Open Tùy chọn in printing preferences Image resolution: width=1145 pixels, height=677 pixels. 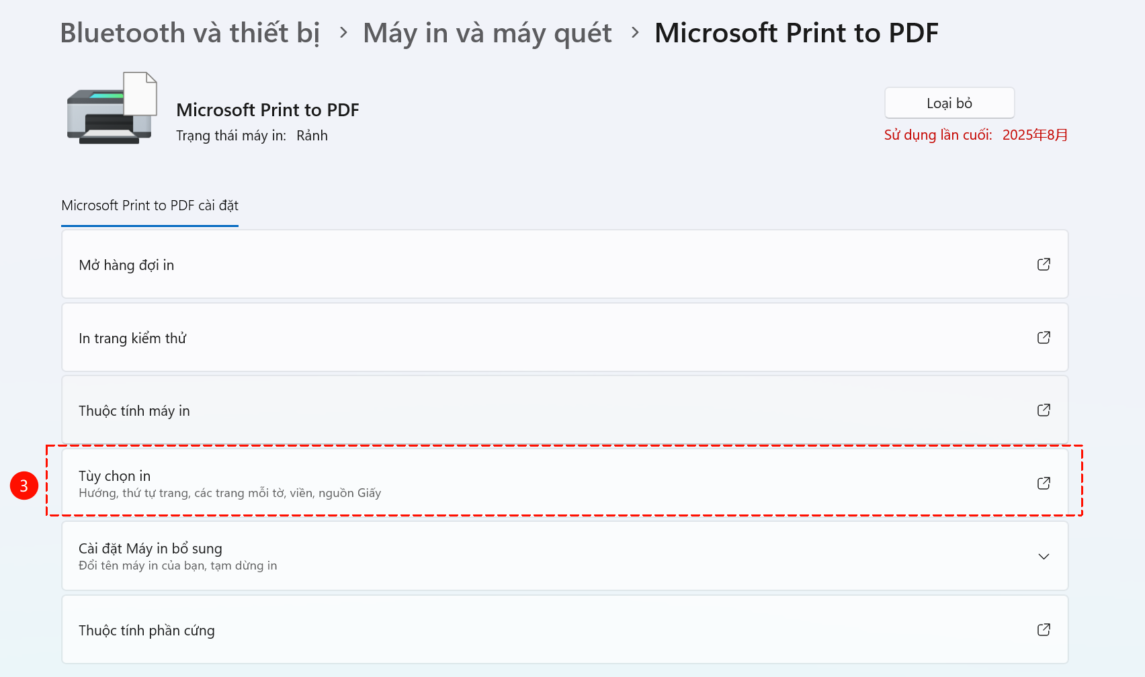click(x=115, y=476)
